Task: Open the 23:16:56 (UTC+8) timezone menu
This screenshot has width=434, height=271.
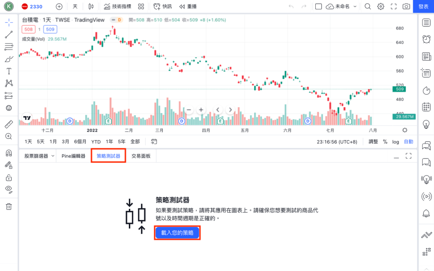Action: coord(337,141)
